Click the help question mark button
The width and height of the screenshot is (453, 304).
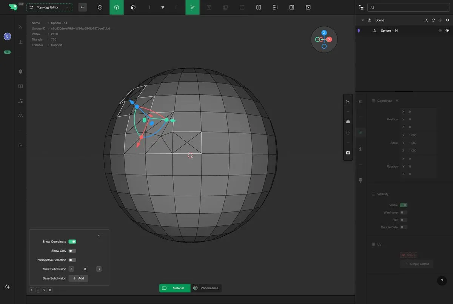click(x=442, y=281)
